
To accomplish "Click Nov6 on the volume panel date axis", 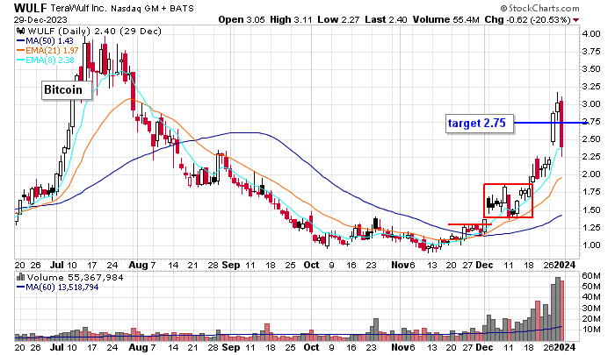I will 403,348.
